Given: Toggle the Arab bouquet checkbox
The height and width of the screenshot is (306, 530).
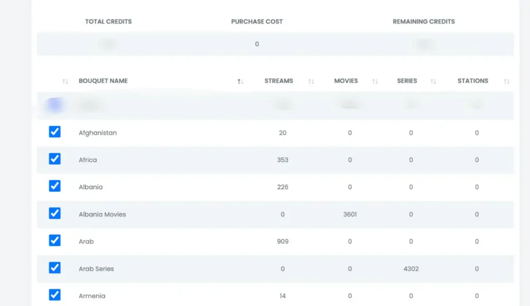Looking at the screenshot, I should (x=55, y=240).
